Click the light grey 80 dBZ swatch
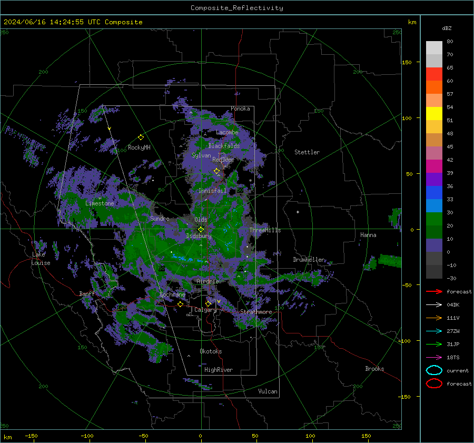This screenshot has width=474, height=443. point(434,47)
